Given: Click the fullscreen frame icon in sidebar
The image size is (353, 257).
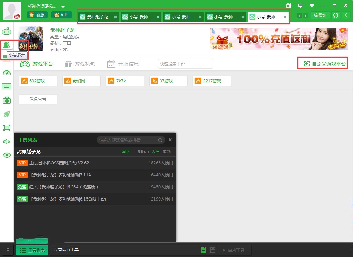Looking at the screenshot, I should click(7, 128).
